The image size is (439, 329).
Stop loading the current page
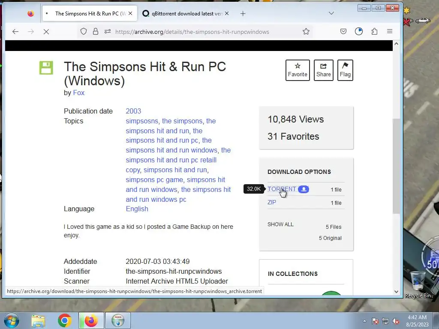[x=46, y=32]
